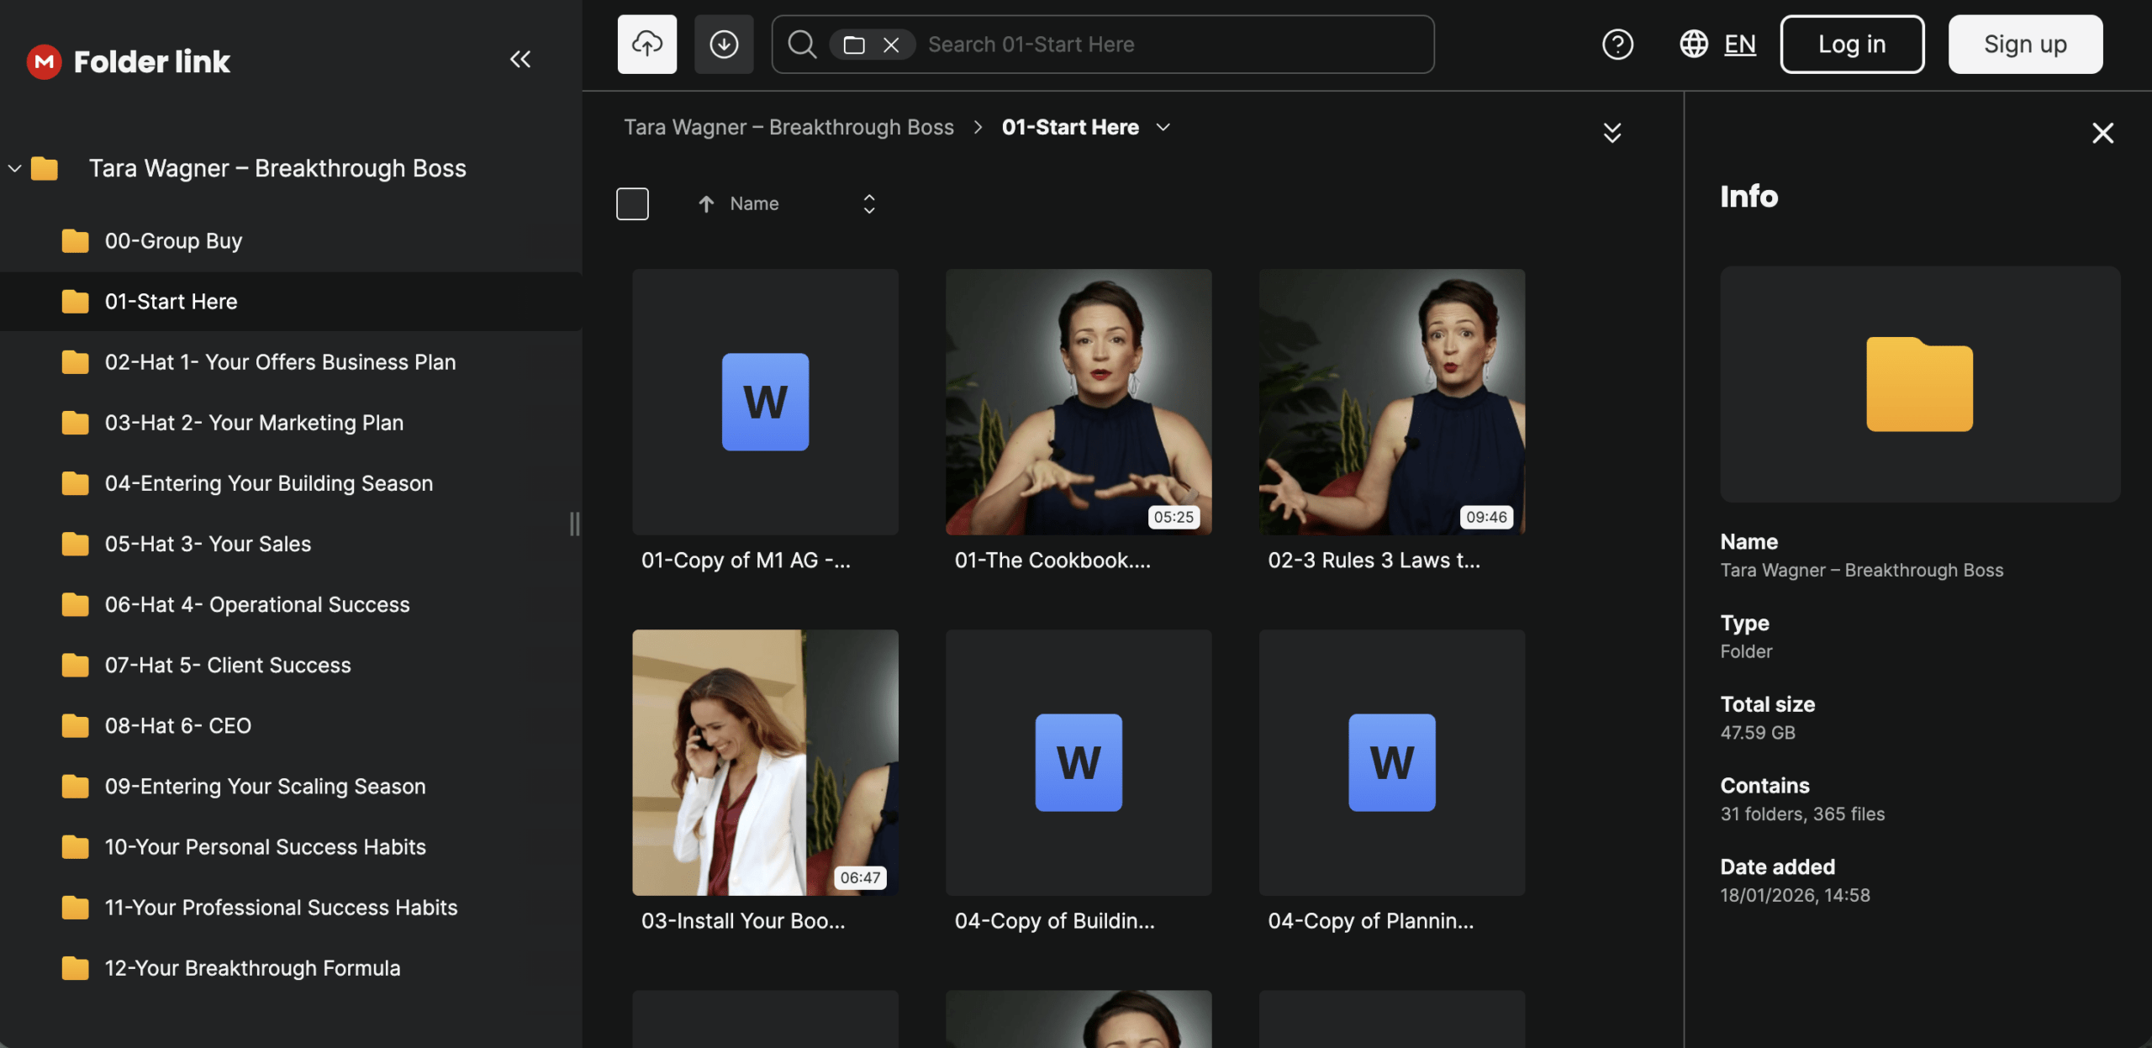Collapse Tara Wagner root folder tree
The height and width of the screenshot is (1048, 2152).
click(x=14, y=168)
